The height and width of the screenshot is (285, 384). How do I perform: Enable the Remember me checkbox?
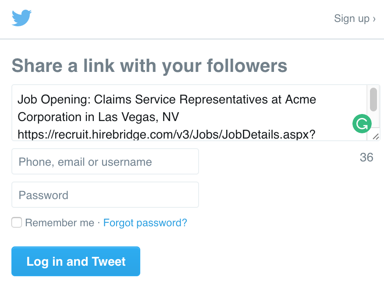click(x=17, y=223)
